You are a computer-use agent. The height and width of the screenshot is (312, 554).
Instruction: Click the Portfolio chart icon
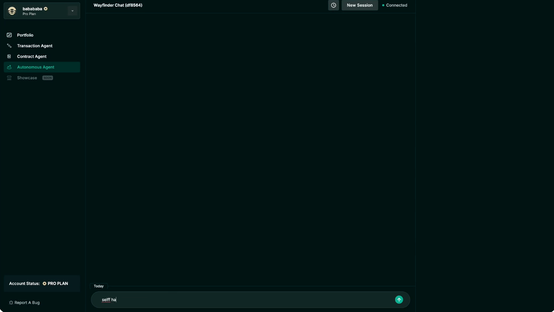coord(9,35)
